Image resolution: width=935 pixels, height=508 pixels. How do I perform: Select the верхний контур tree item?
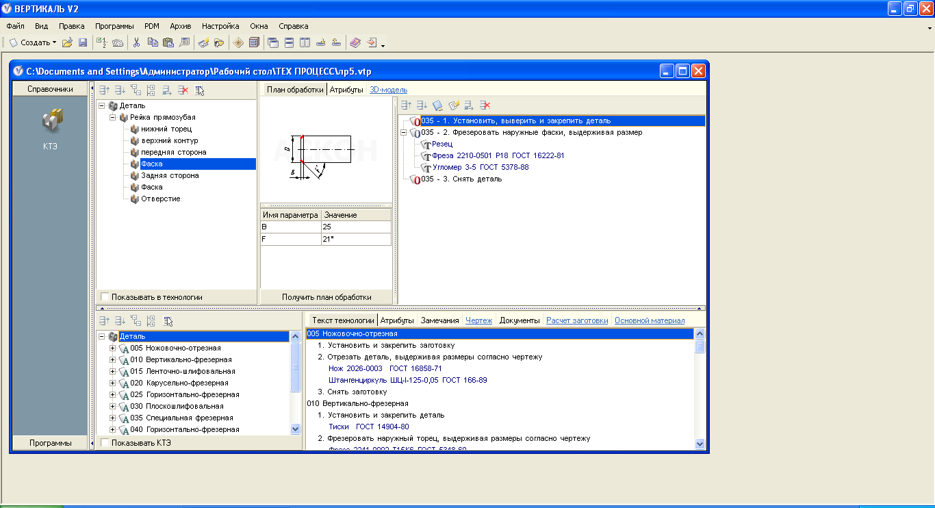pos(170,140)
